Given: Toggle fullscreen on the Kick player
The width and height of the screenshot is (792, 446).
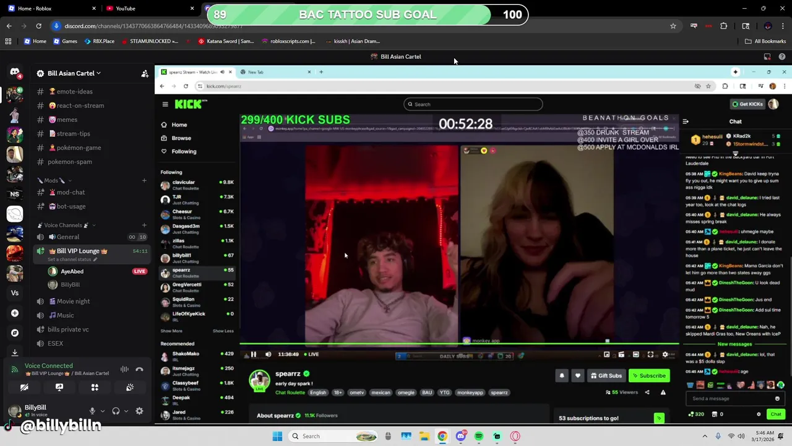Looking at the screenshot, I should pos(650,354).
